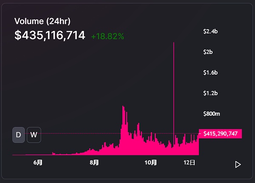The width and height of the screenshot is (255, 183).
Task: Switch to the W weekly interval
Action: (34, 135)
